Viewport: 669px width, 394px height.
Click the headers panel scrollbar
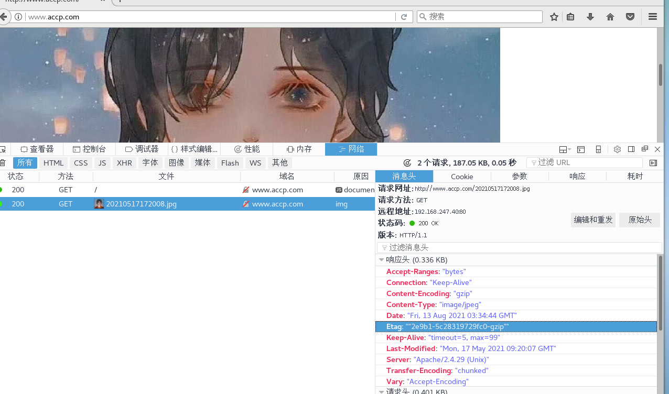click(x=660, y=293)
